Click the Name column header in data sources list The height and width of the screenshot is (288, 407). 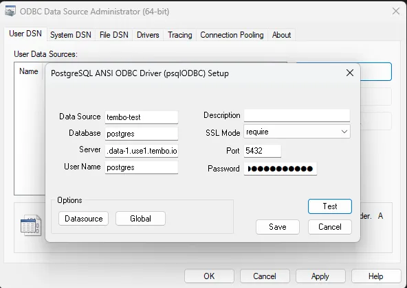tap(29, 71)
